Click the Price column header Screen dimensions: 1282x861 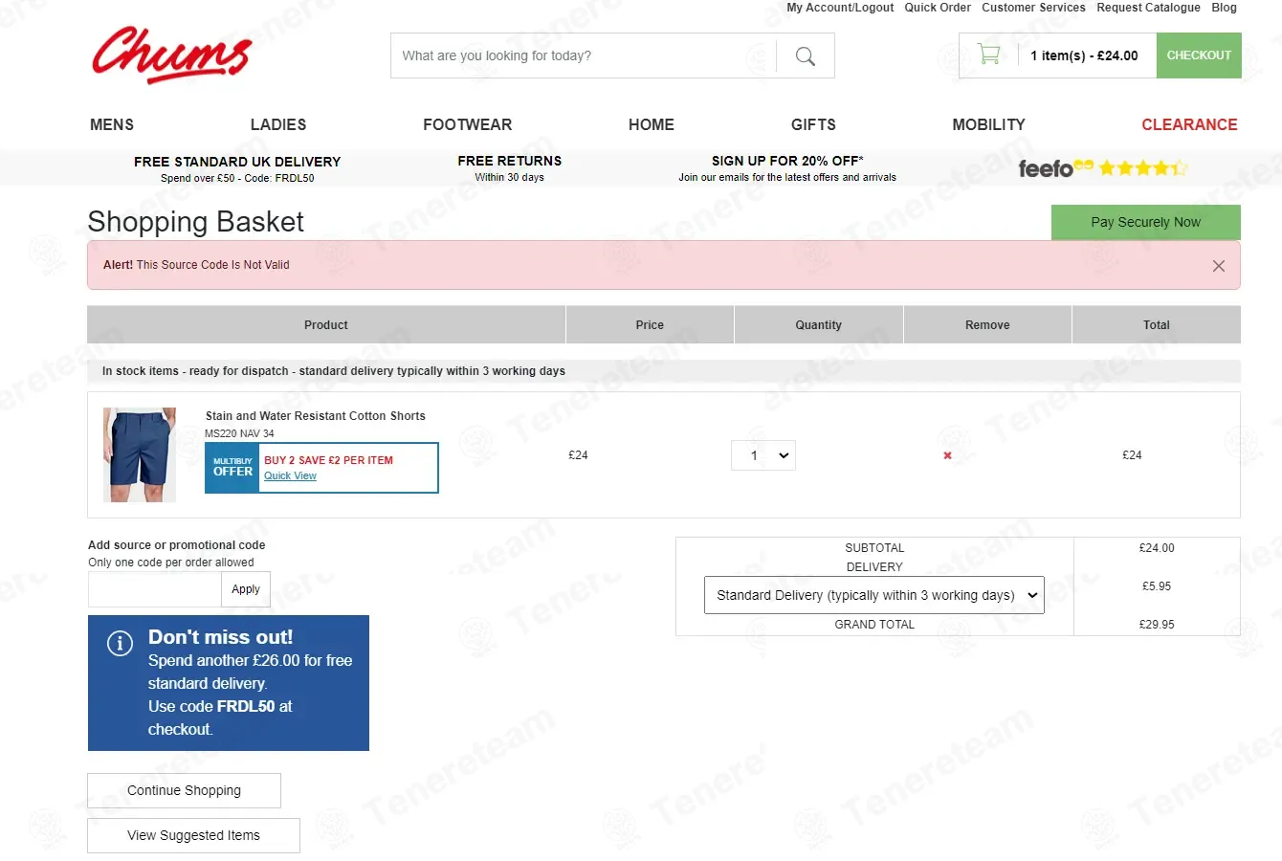coord(650,325)
